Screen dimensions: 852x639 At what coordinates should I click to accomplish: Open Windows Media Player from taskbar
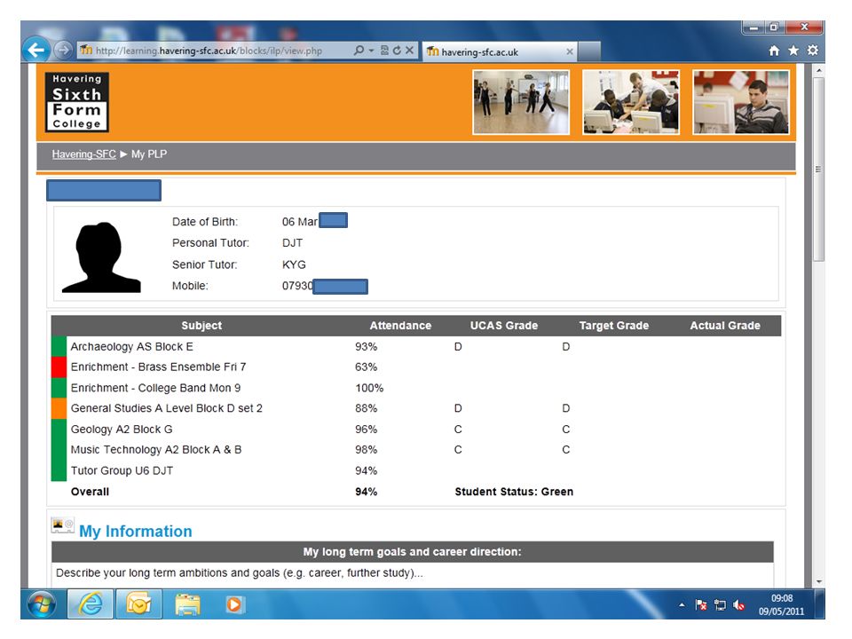tap(234, 604)
